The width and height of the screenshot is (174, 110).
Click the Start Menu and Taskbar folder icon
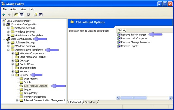click(x=17, y=57)
